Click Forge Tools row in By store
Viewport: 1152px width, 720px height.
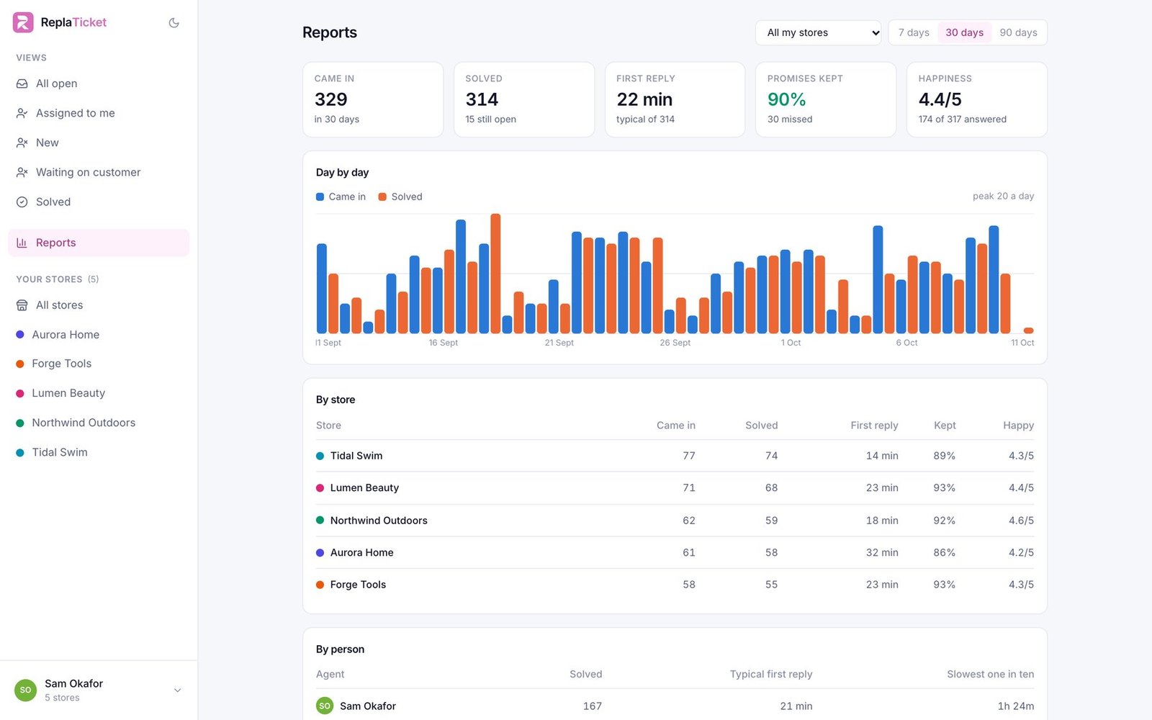(x=675, y=585)
